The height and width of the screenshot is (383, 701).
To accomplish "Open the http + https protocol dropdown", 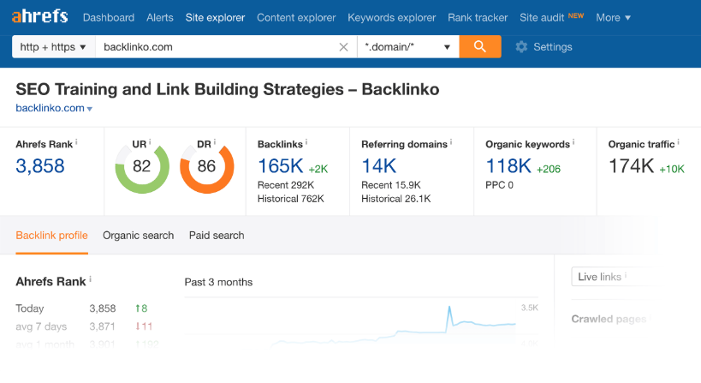I will [54, 46].
